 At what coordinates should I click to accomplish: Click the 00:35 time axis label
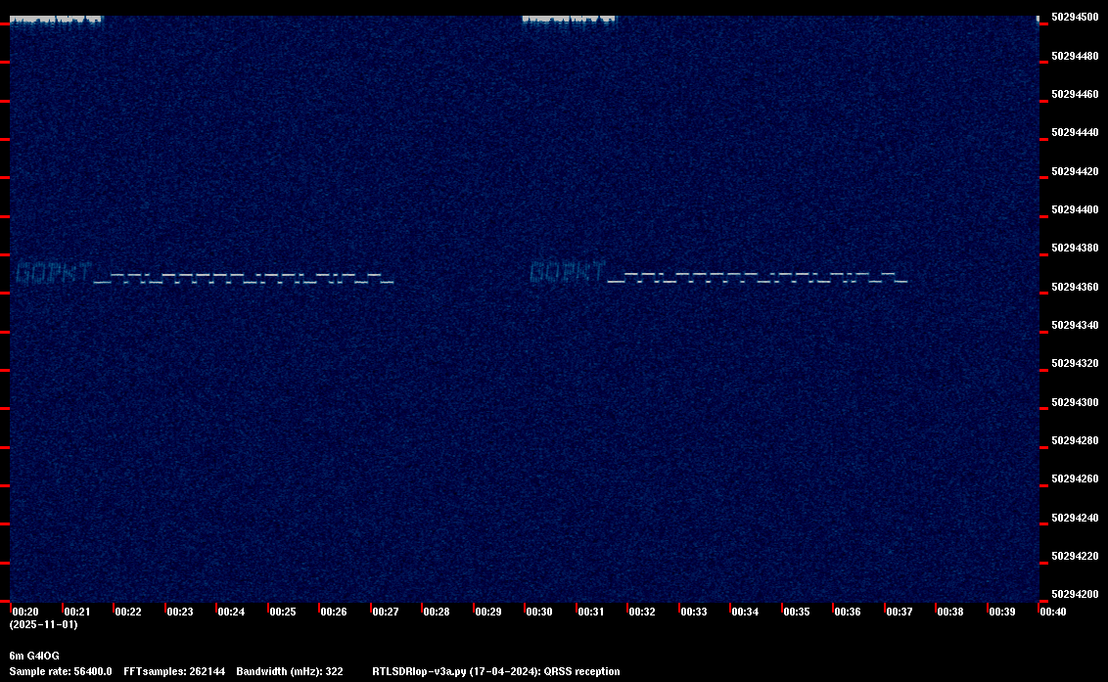pos(797,612)
